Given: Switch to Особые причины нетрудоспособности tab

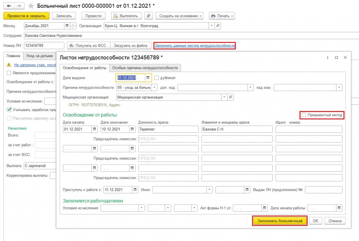Looking at the screenshot, I should point(145,68).
